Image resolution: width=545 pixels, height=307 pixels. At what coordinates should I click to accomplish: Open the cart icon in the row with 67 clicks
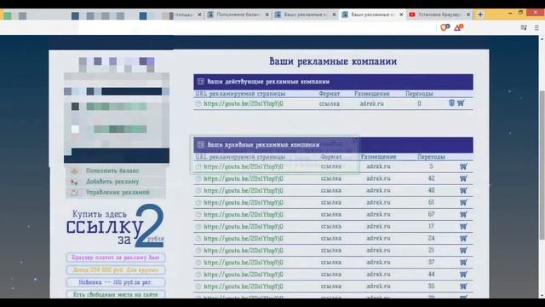click(x=463, y=214)
